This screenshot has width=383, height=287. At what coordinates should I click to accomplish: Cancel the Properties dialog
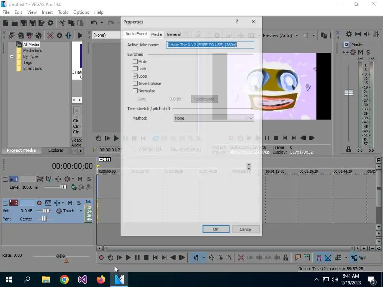[245, 229]
